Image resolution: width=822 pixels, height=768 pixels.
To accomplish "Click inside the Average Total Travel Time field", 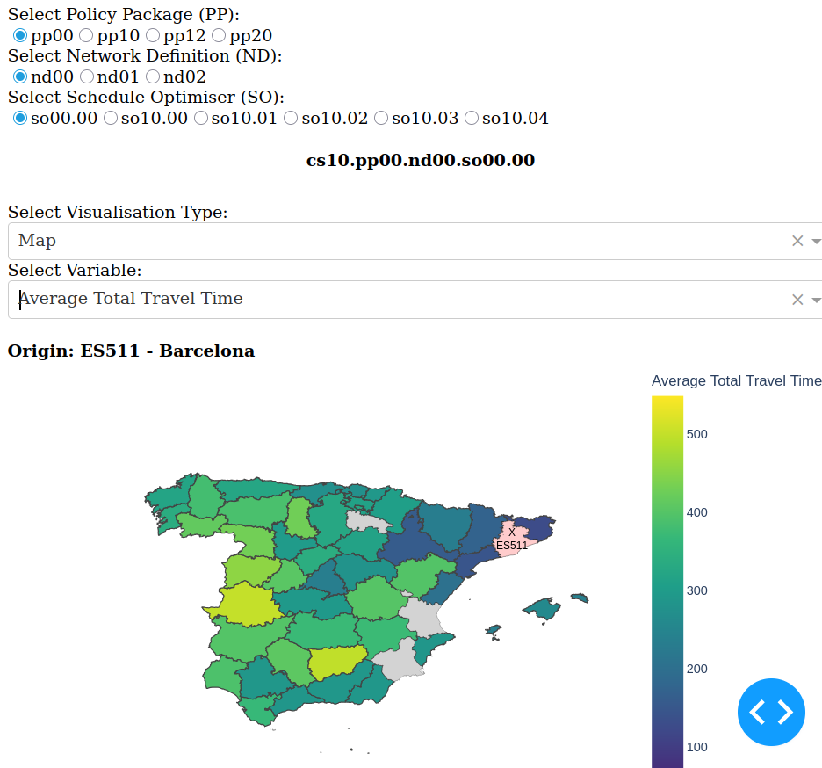I will click(x=395, y=300).
